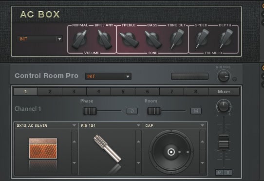Click the 2x12 AC Silver cabinet image
The image size is (264, 181).
click(43, 148)
